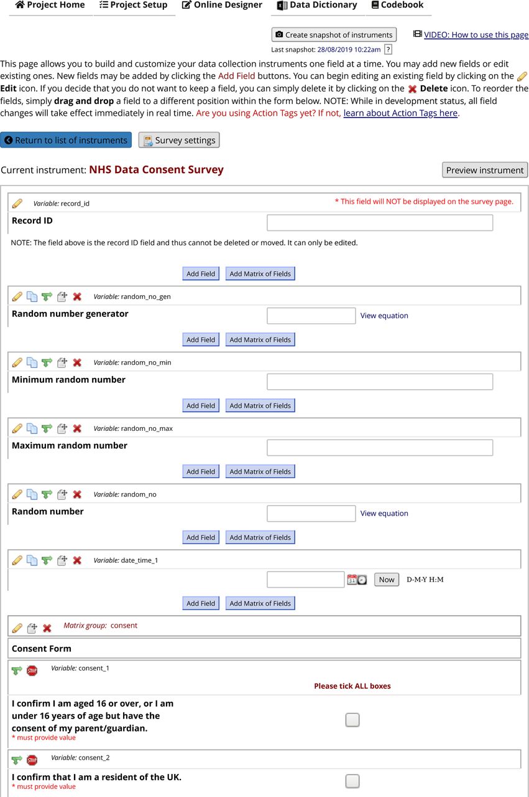Delete the random_no_max field
Viewport: 529px width, 797px height.
point(77,428)
